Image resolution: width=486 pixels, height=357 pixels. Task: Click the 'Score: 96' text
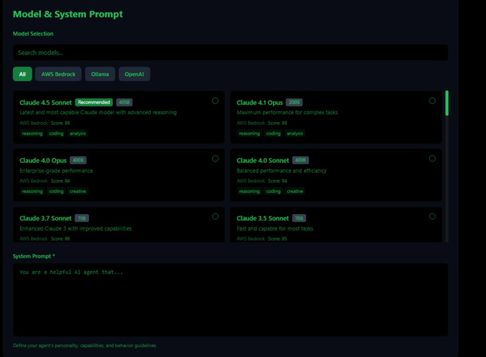tap(60, 239)
